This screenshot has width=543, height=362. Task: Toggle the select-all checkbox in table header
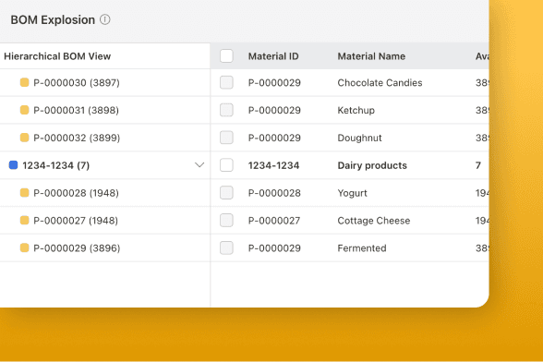click(226, 56)
